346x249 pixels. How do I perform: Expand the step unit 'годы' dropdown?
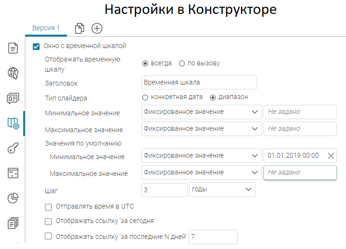click(x=222, y=190)
